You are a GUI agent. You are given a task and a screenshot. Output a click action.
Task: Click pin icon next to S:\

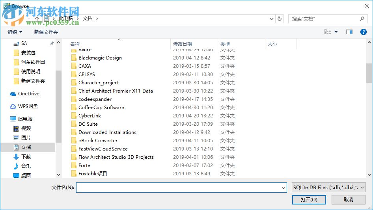click(52, 43)
